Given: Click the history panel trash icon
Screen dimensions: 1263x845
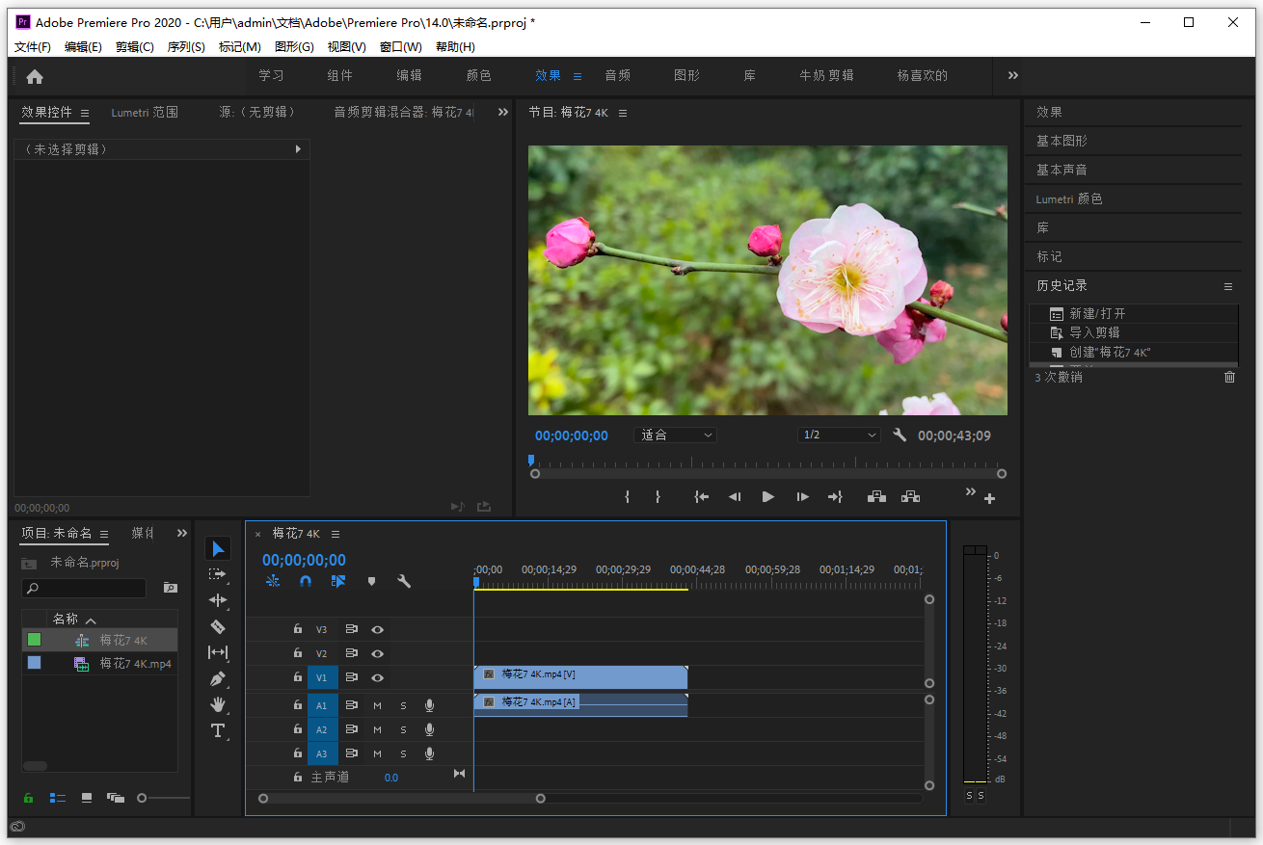Looking at the screenshot, I should click(x=1229, y=377).
